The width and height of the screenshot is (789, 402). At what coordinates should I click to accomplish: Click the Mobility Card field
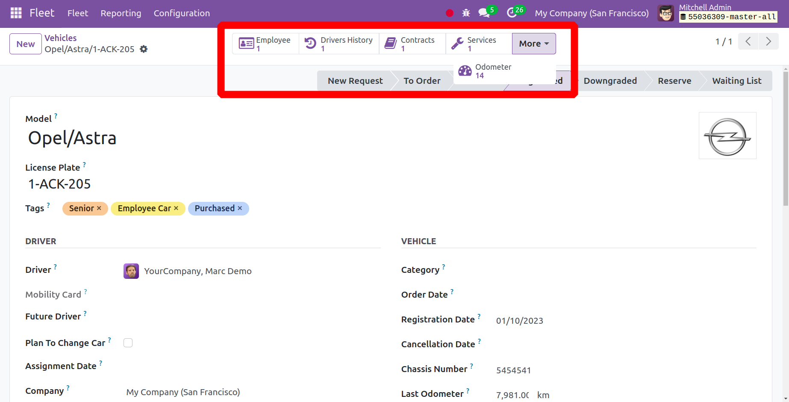[x=252, y=295]
